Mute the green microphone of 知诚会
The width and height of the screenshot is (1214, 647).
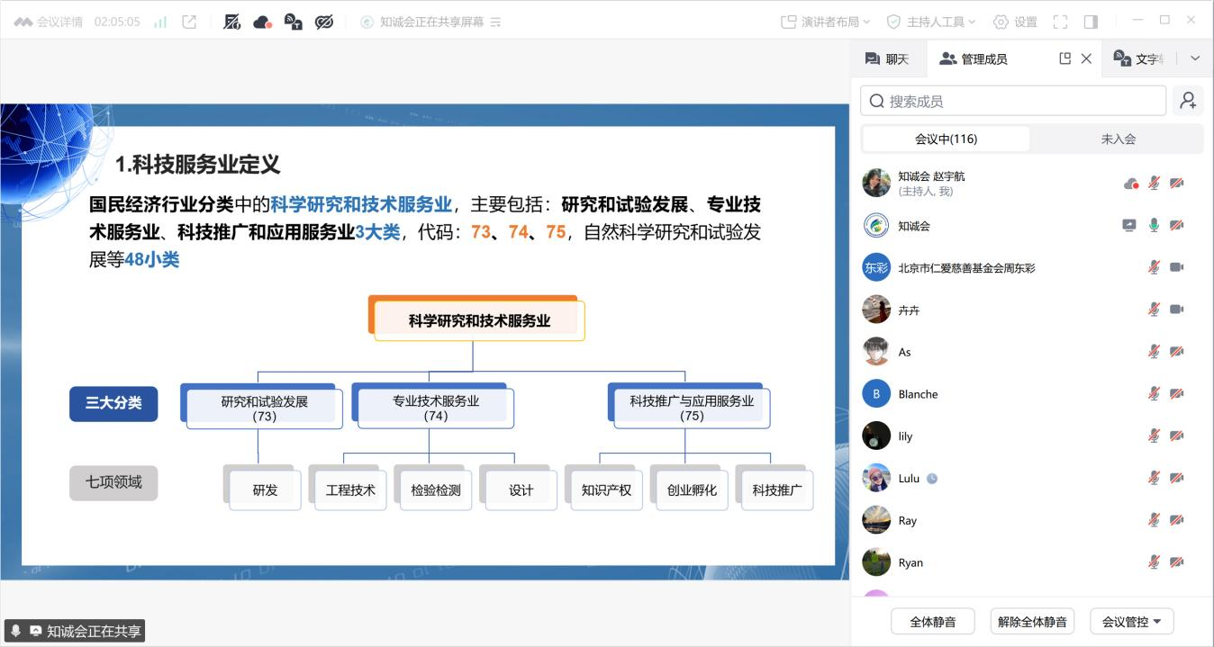(x=1154, y=225)
